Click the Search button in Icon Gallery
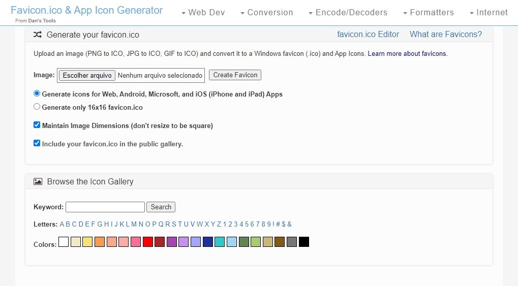 point(161,207)
